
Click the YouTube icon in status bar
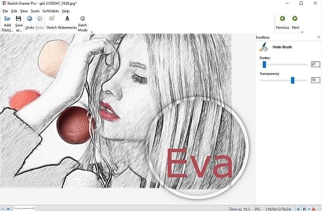click(x=314, y=209)
